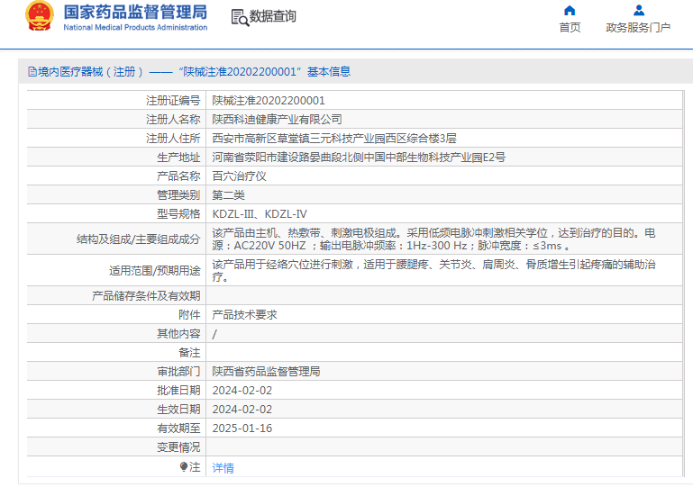Click model value KDZL-III、KDZL-IV

pyautogui.click(x=260, y=214)
